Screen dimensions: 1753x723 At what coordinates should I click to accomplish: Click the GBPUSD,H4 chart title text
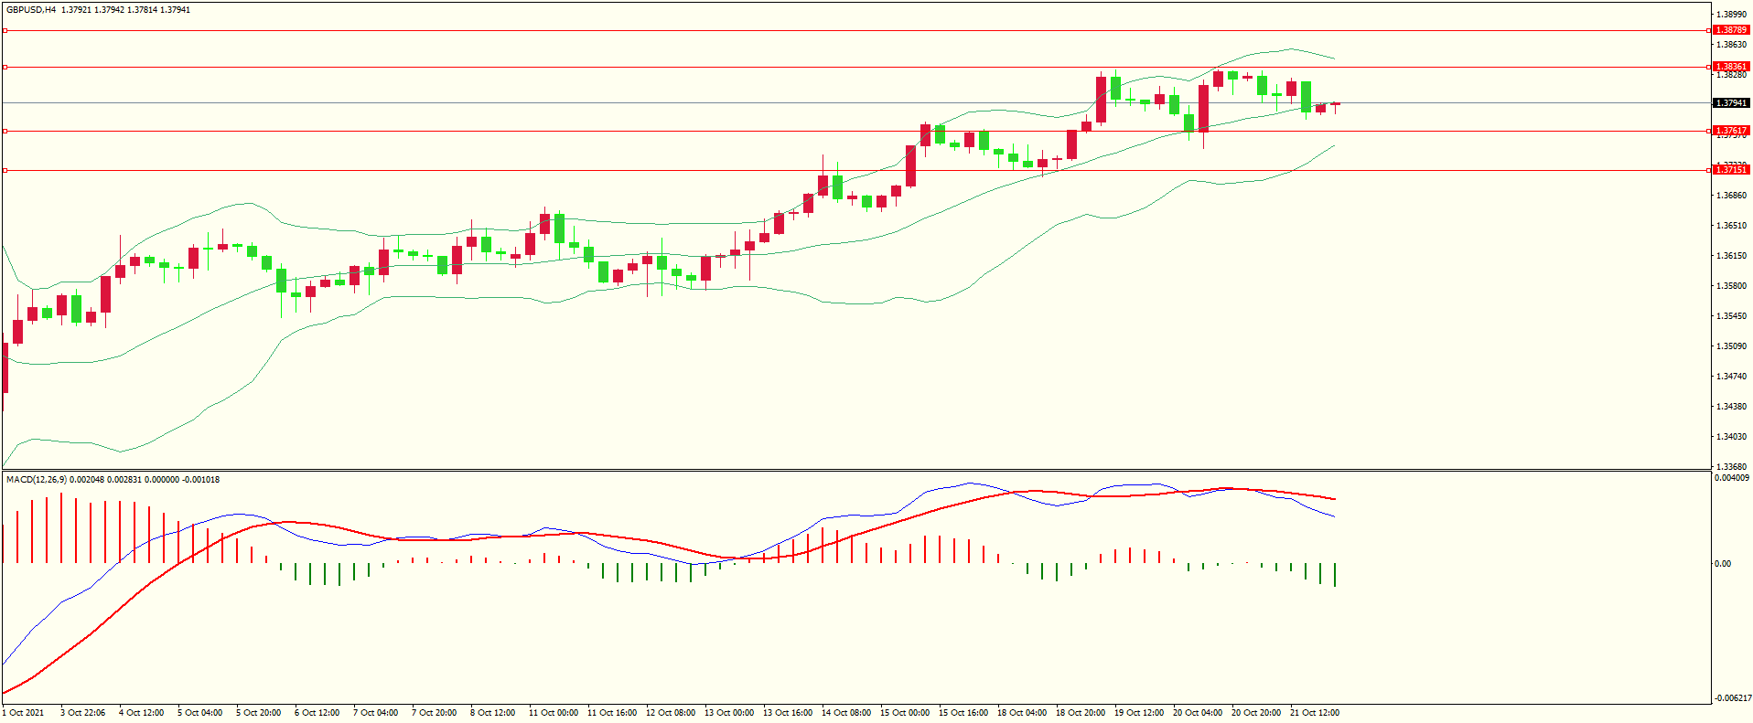pyautogui.click(x=31, y=10)
